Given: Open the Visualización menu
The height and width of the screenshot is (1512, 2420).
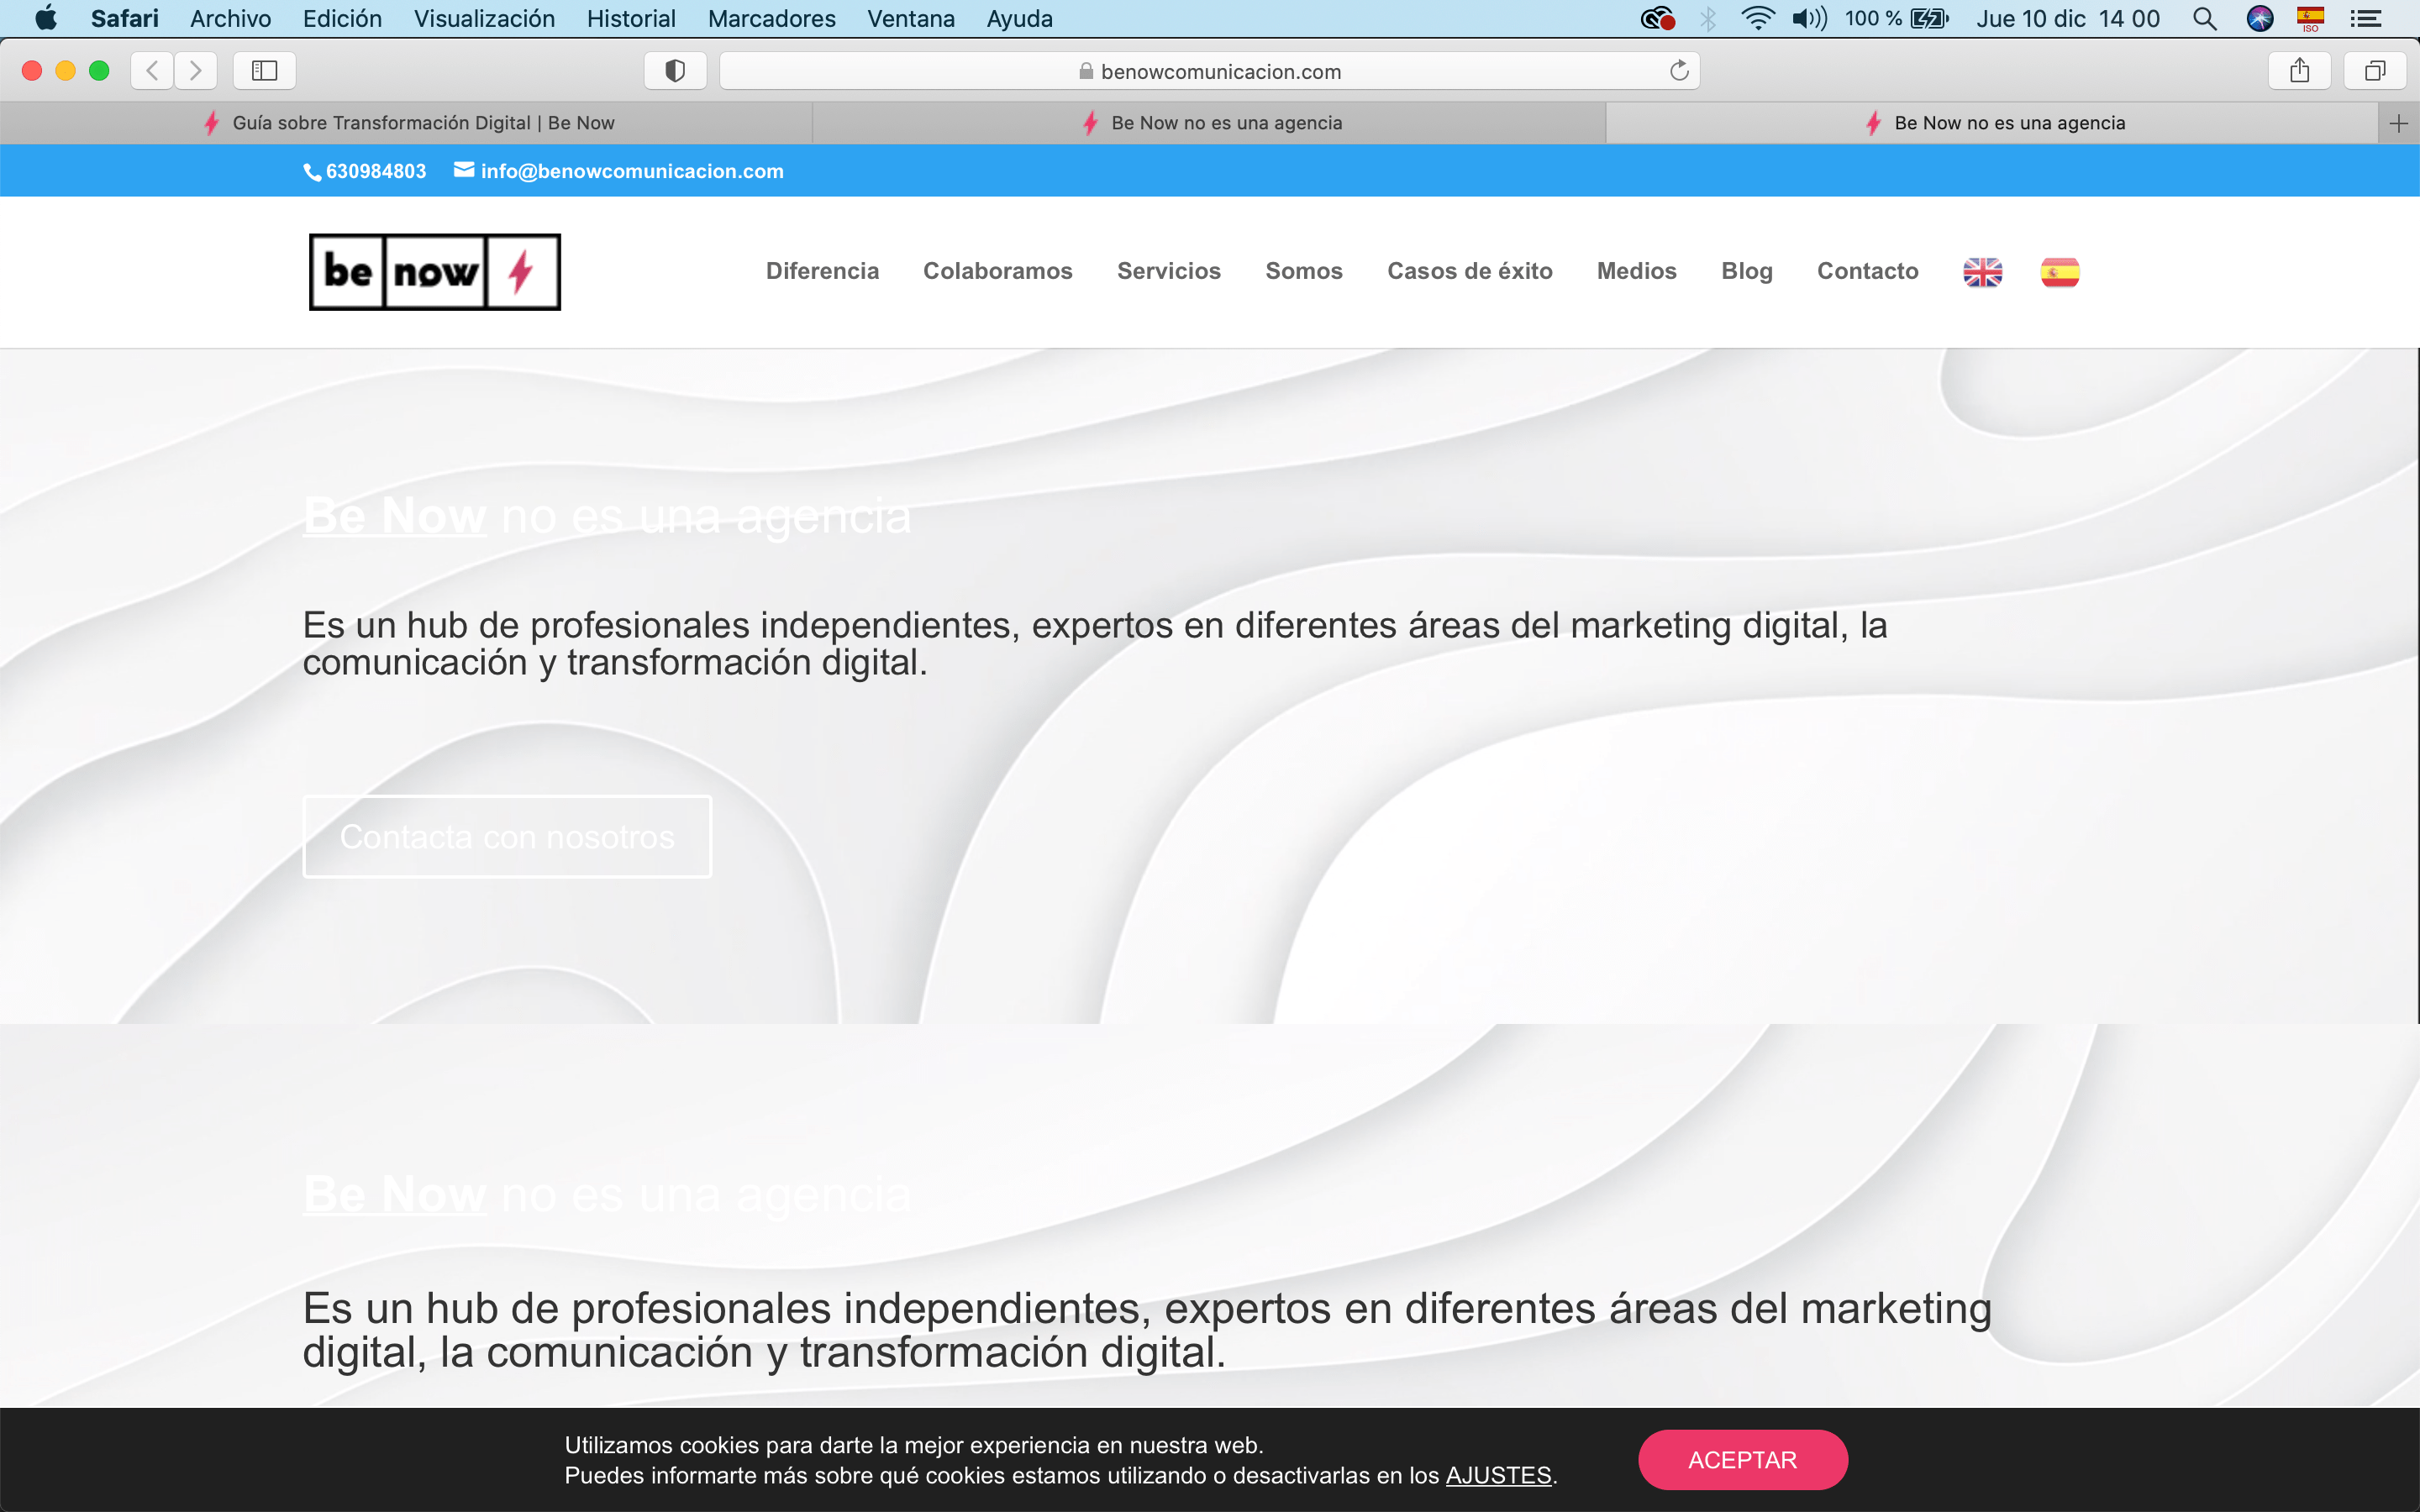Looking at the screenshot, I should click(484, 18).
